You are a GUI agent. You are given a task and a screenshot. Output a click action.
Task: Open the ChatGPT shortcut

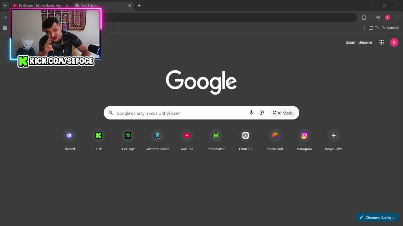coord(246,140)
